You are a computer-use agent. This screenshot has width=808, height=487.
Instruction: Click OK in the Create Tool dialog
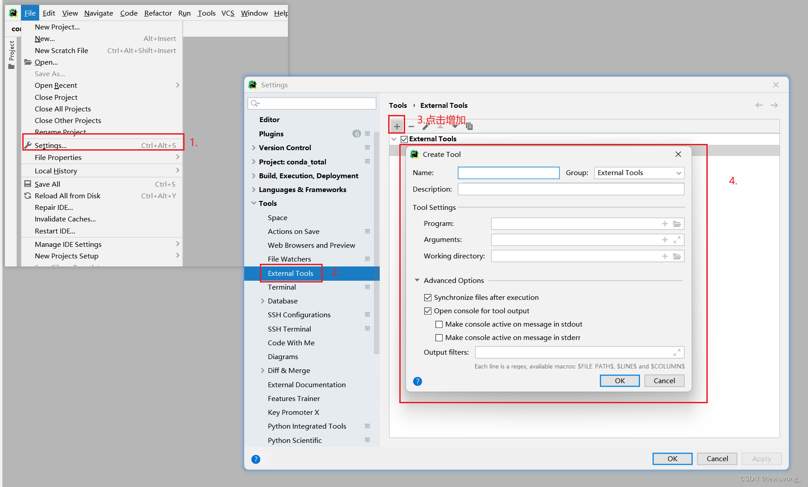tap(619, 381)
